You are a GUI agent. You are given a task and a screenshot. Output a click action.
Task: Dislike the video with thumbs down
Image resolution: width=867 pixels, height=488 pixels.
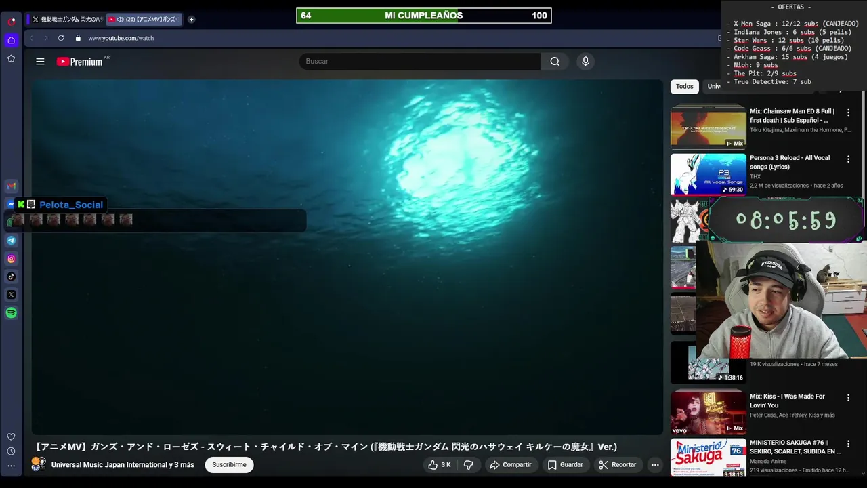(468, 465)
